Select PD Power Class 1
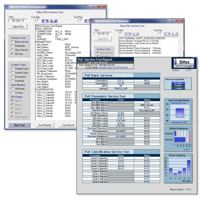The image size is (200, 197). 12,100
